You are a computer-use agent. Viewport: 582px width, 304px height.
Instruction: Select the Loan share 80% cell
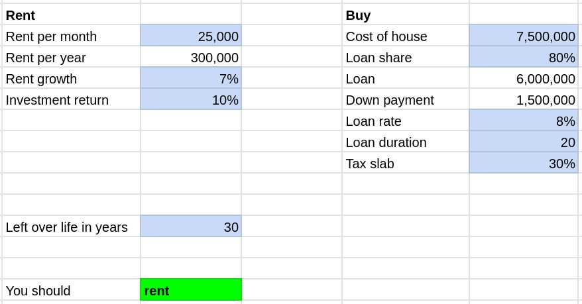click(524, 57)
